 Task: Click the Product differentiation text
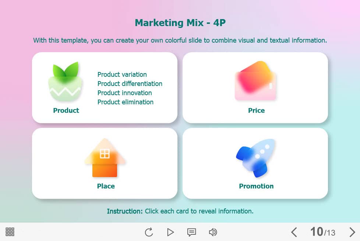click(x=130, y=84)
